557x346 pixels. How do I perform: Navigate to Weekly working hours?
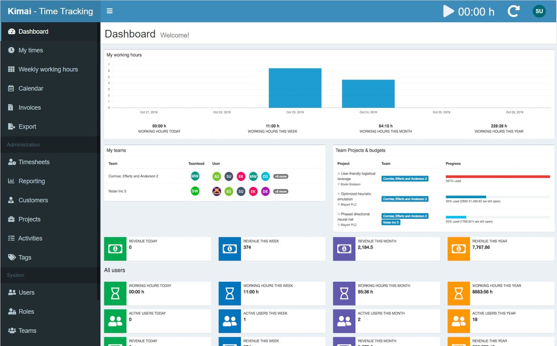[48, 69]
